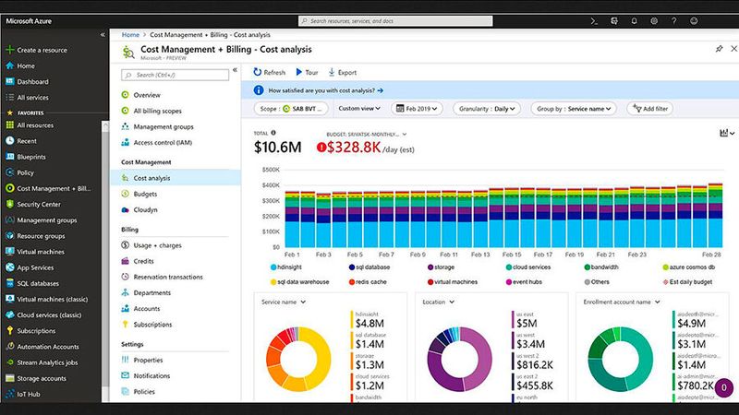Open the Cloud Shell icon in top bar
Screen dimensions: 739x415
(594, 20)
